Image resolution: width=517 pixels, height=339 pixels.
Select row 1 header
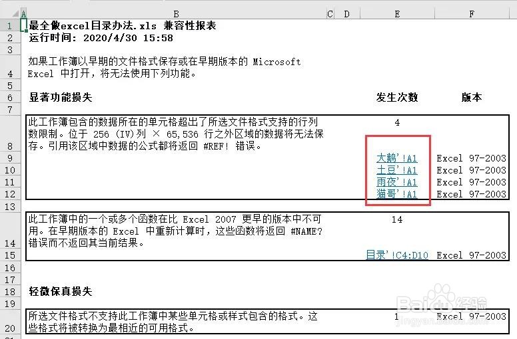coord(10,26)
